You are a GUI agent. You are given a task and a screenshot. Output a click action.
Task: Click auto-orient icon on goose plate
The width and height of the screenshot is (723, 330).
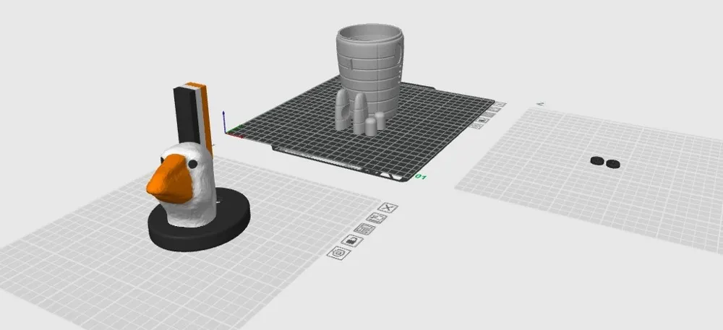coord(376,219)
